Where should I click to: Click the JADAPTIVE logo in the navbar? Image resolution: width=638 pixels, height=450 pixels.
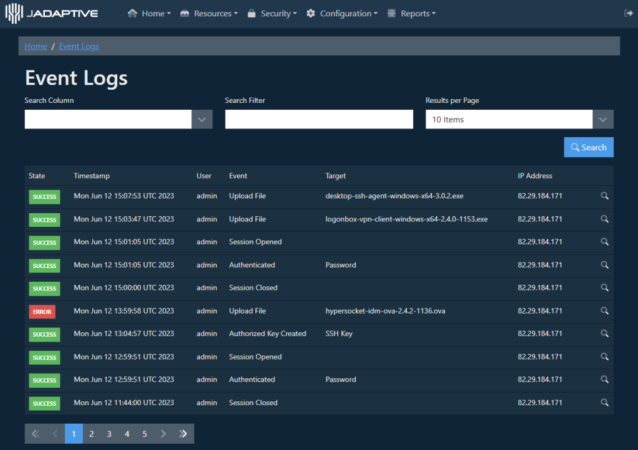point(52,12)
